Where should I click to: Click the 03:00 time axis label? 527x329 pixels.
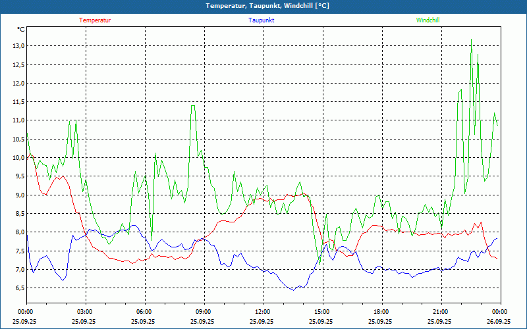85,312
